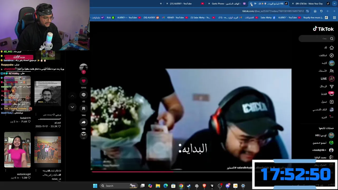Open the watanicegirl video thumbnail
Viewport: 338px width, 190px height.
click(17, 150)
